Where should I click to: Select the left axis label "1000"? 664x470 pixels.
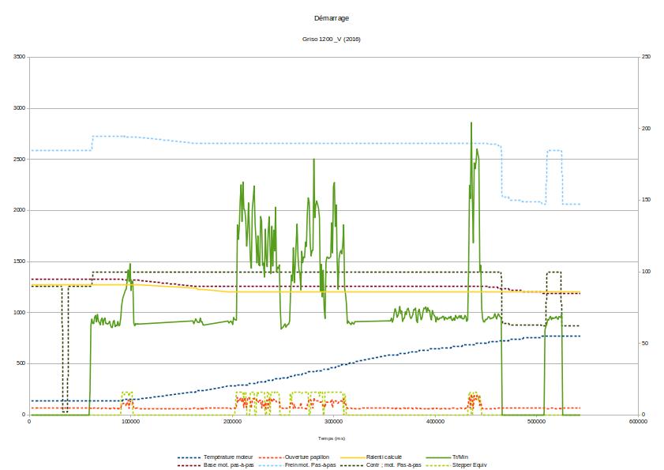[x=20, y=312]
